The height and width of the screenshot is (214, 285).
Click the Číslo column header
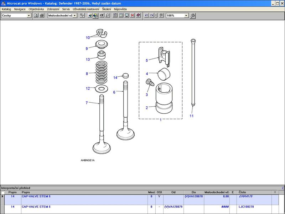[x=242, y=192]
